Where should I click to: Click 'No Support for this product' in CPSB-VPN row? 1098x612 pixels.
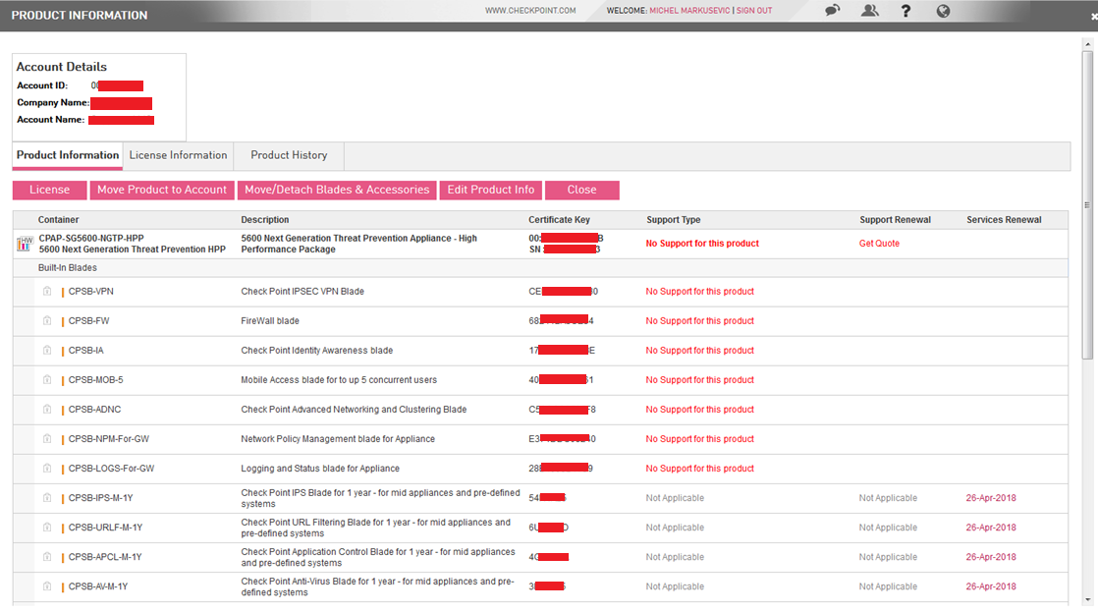(x=700, y=292)
